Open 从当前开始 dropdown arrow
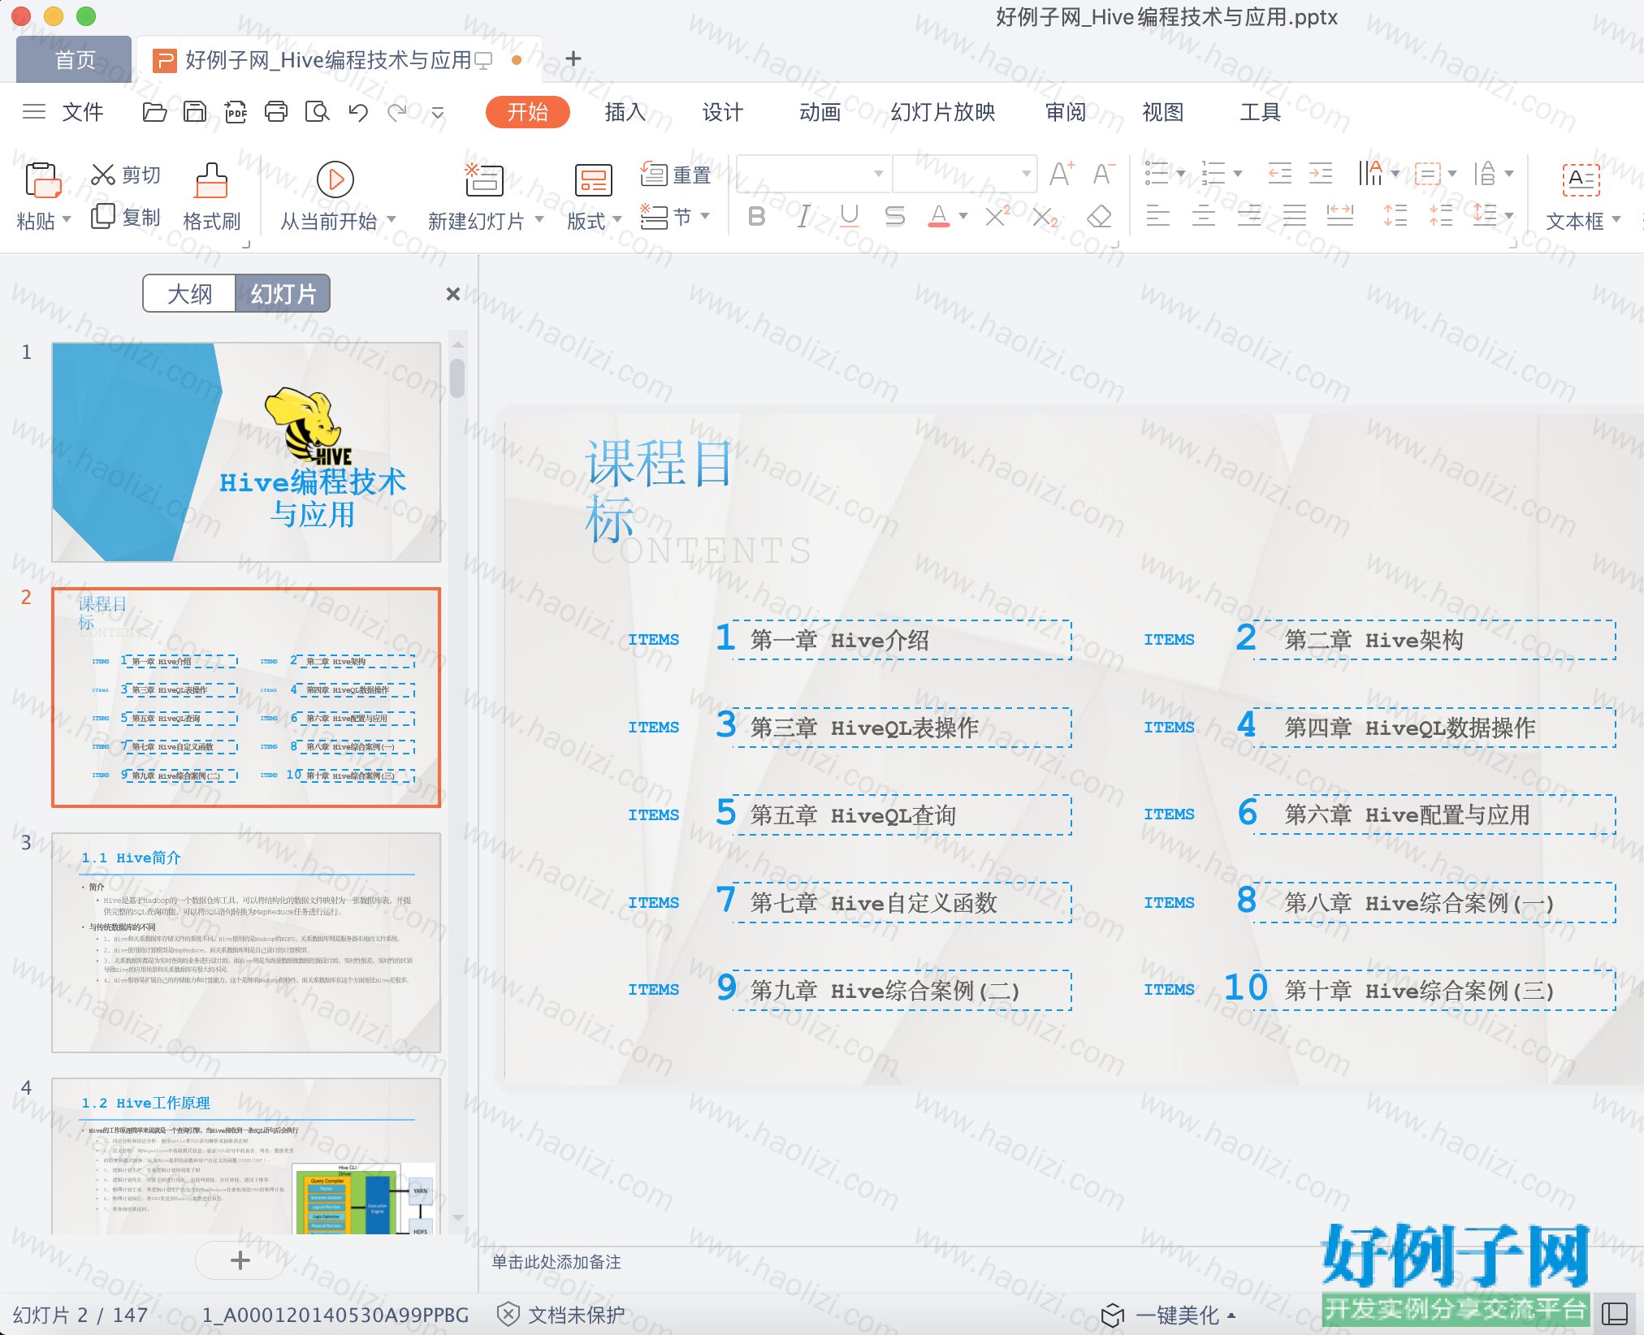 point(392,219)
